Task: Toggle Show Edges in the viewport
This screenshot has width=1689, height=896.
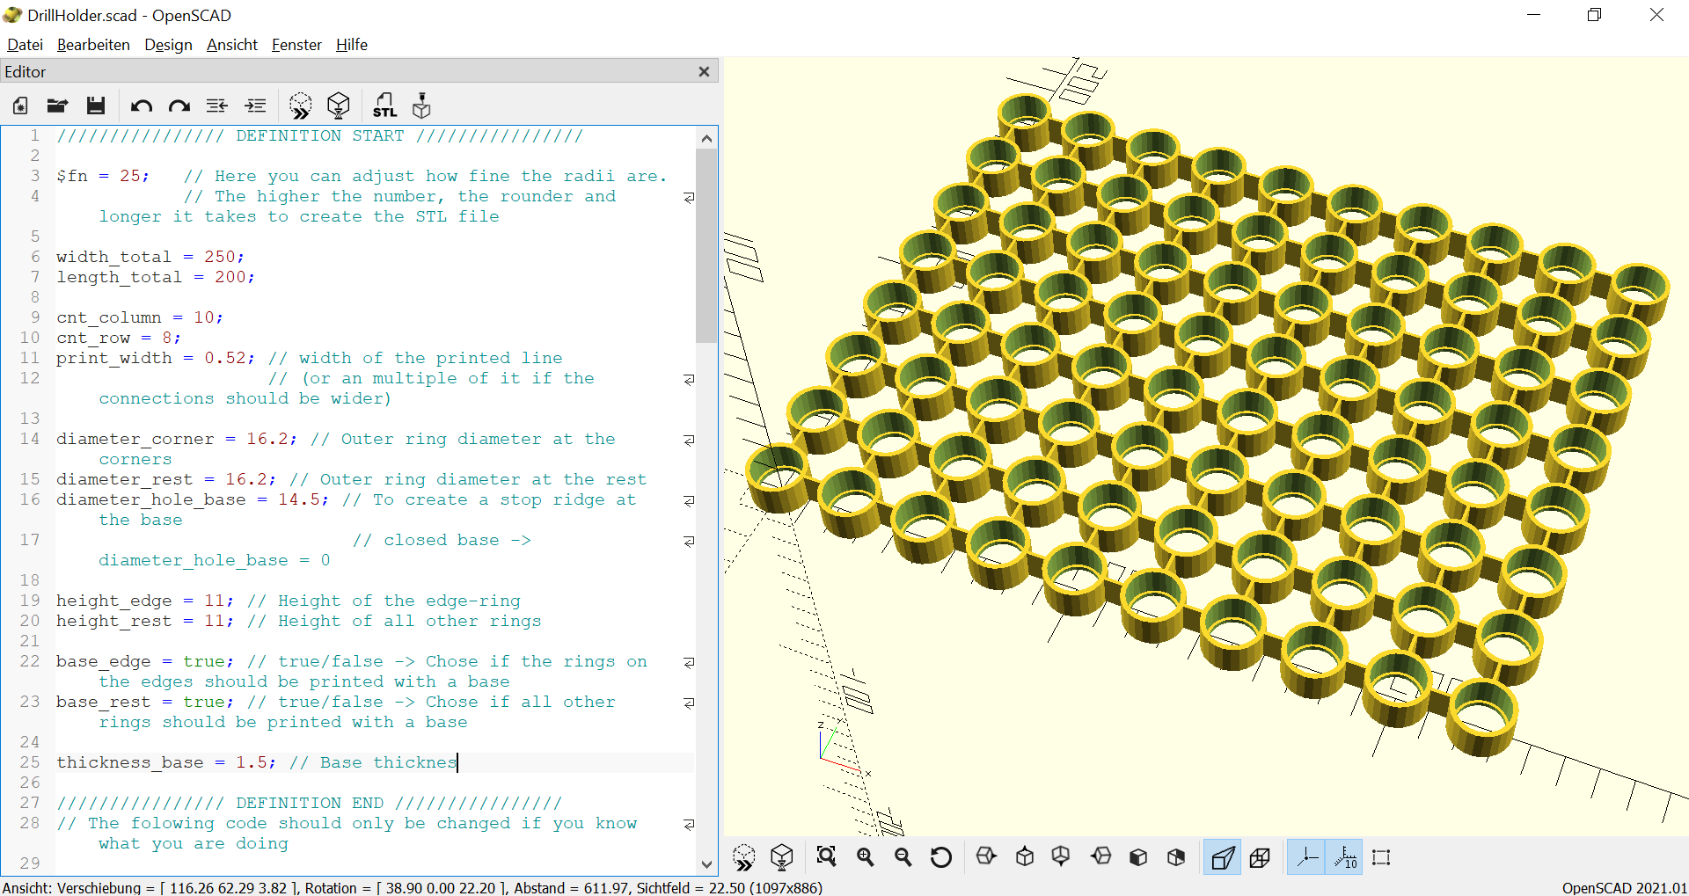Action: [1381, 857]
